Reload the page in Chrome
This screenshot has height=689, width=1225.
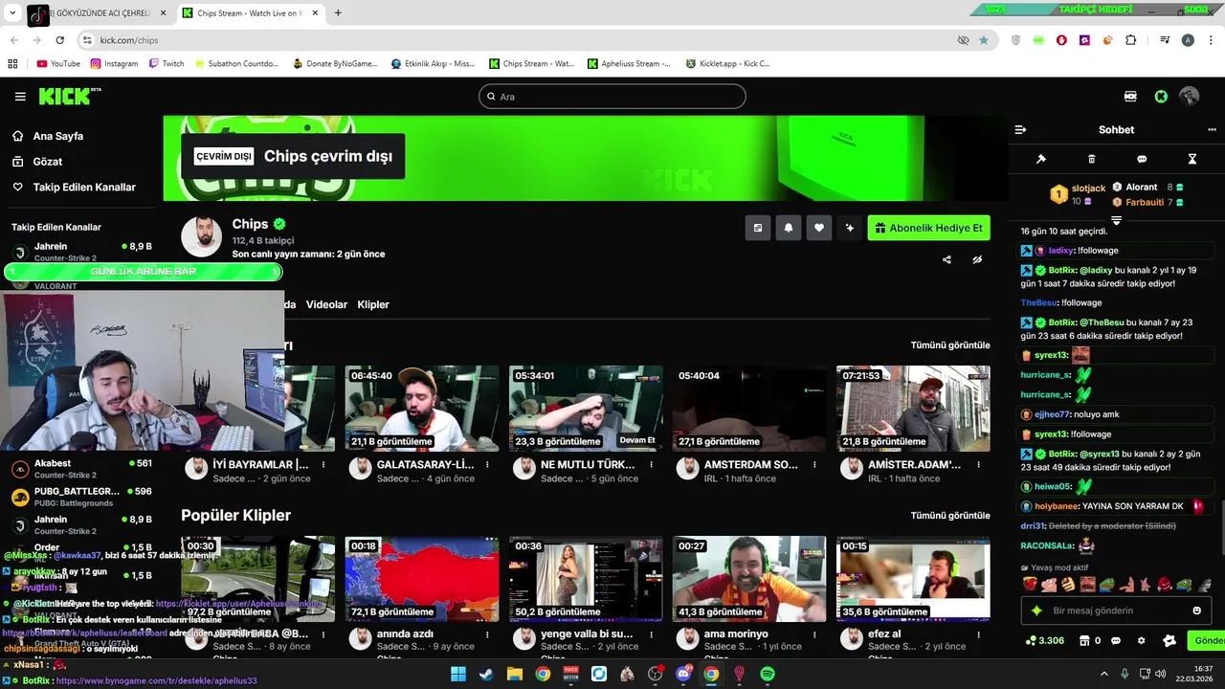59,40
